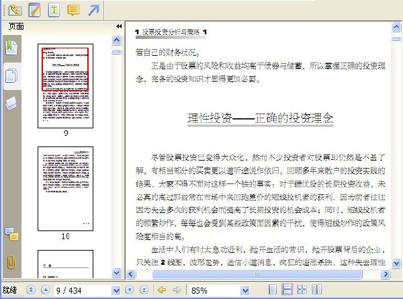403x299 pixels.
Task: Click the thumbnail panel scroll-down arrow
Action: click(116, 273)
